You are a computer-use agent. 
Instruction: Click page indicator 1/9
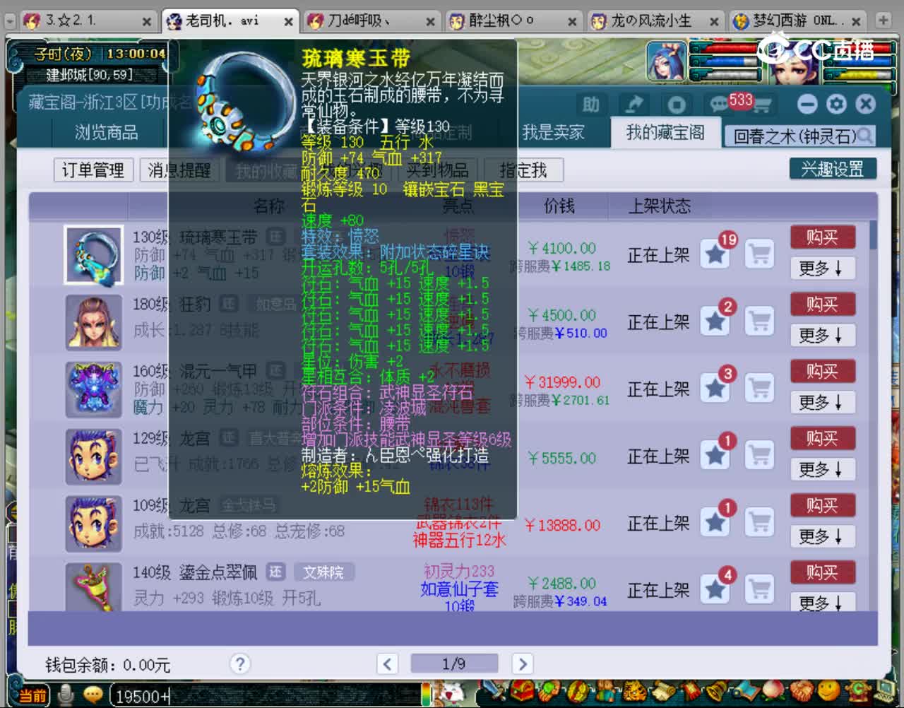click(454, 663)
